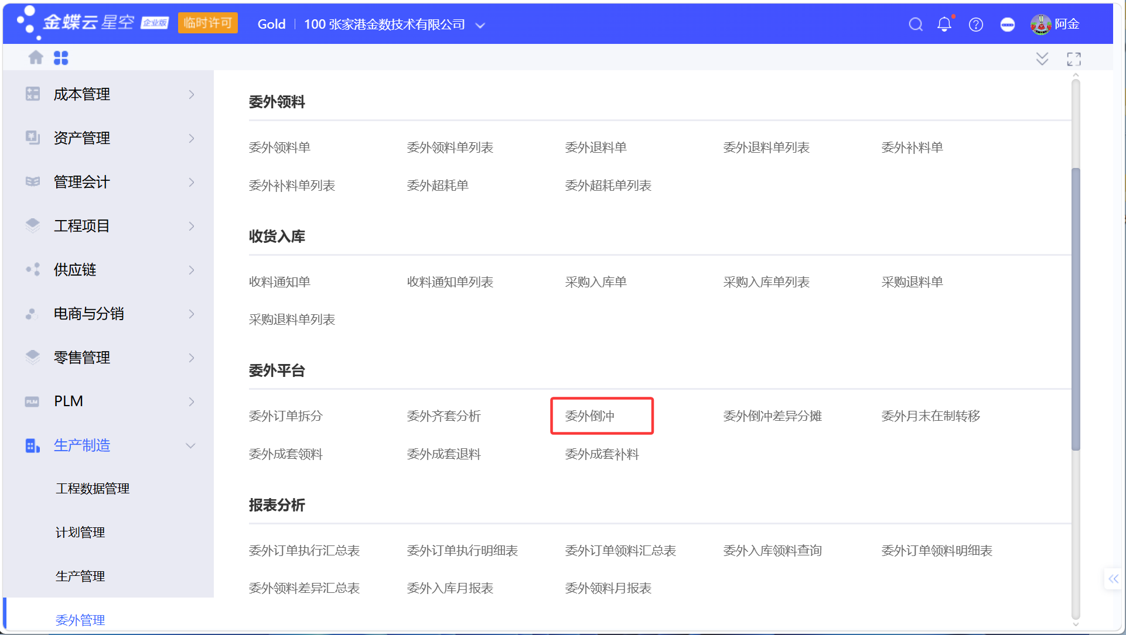Click the chat message bubble icon
Image resolution: width=1126 pixels, height=635 pixels.
pyautogui.click(x=1008, y=24)
